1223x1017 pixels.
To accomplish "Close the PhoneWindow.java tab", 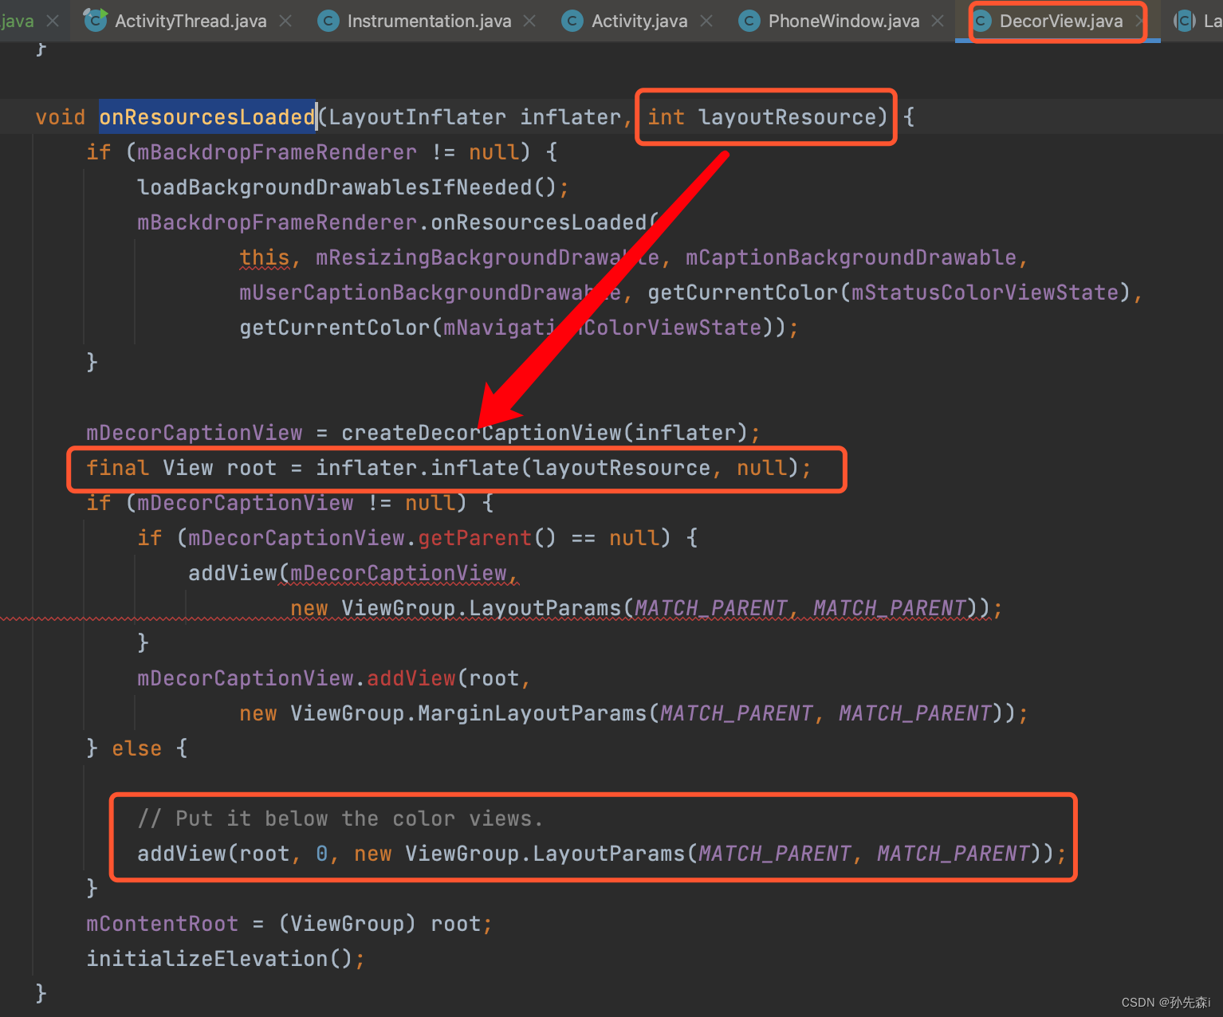I will [x=938, y=21].
